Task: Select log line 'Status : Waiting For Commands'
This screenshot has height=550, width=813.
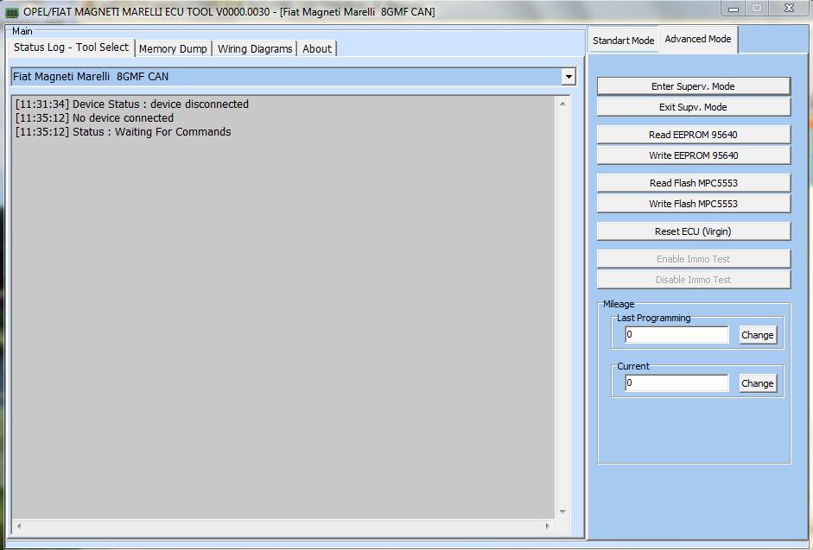Action: tap(124, 132)
